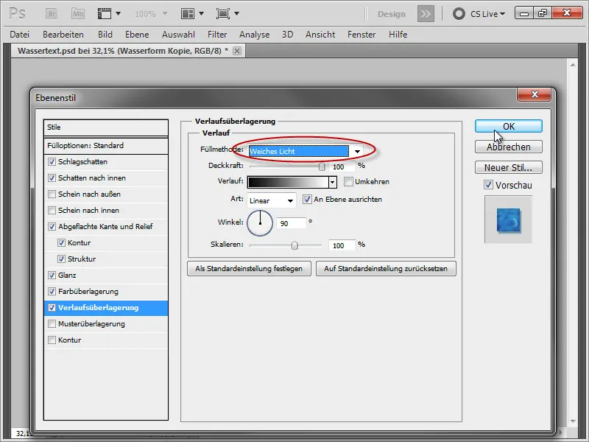Toggle Abgeflachte Kante und Relief checkbox

[52, 227]
